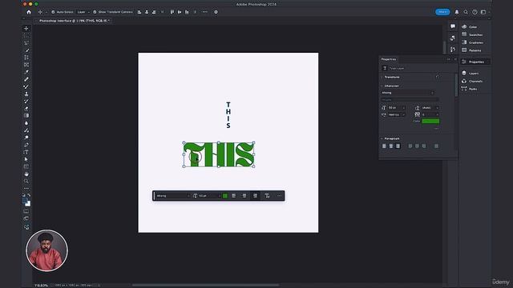Select the Spot Healing Brush tool
Viewport: 513px width, 288px height.
[x=26, y=79]
